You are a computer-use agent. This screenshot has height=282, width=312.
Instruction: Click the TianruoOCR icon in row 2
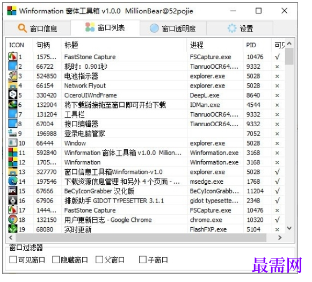coord(13,66)
